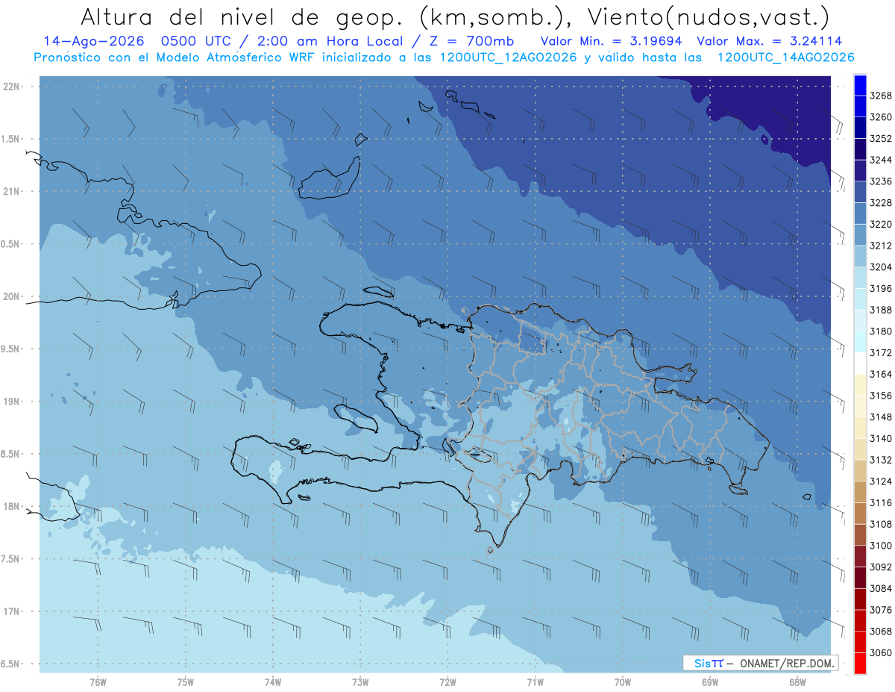Select the swatch between 3228 and 3236
Screen dimensions: 895x692
tap(860, 193)
